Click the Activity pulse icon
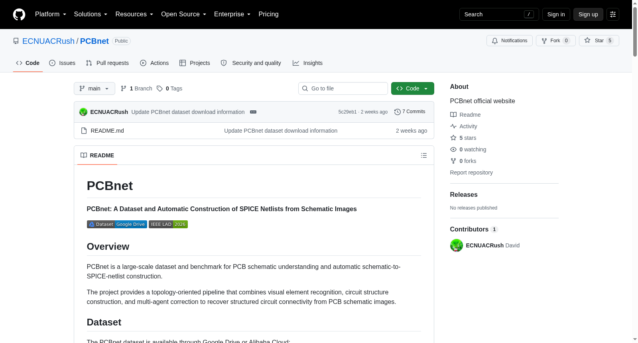This screenshot has height=343, width=638. 453,126
